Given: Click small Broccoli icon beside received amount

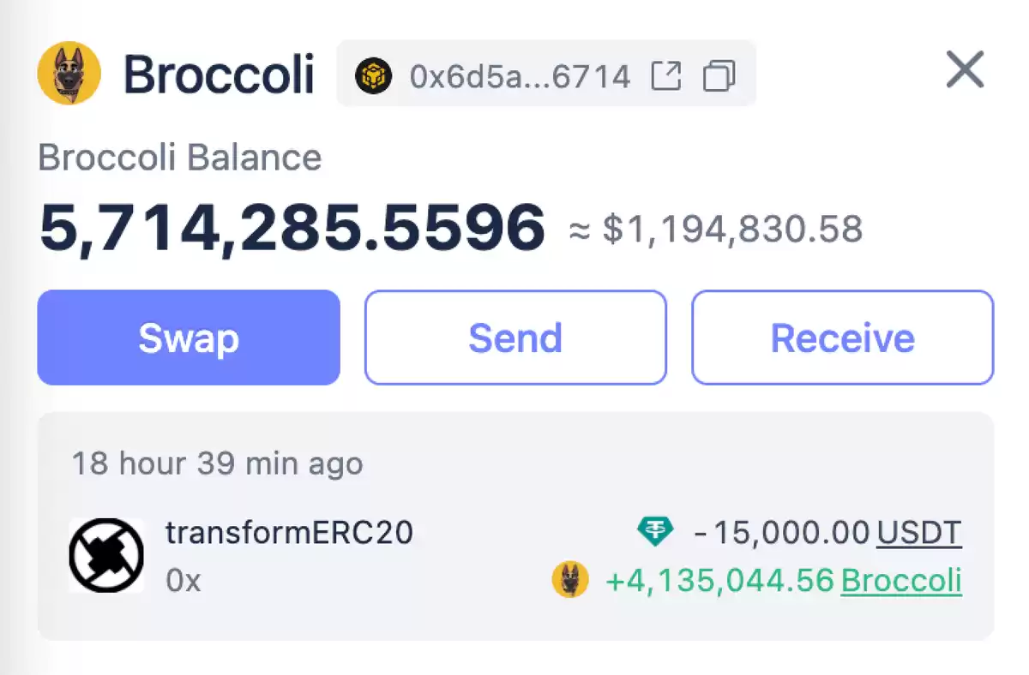Looking at the screenshot, I should point(570,580).
